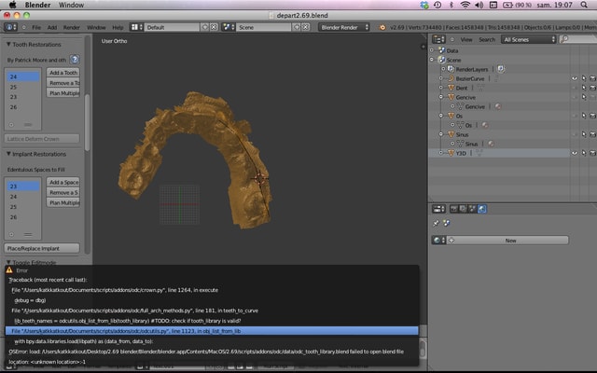
Task: Click the outliner editor type icon
Action: click(x=437, y=39)
